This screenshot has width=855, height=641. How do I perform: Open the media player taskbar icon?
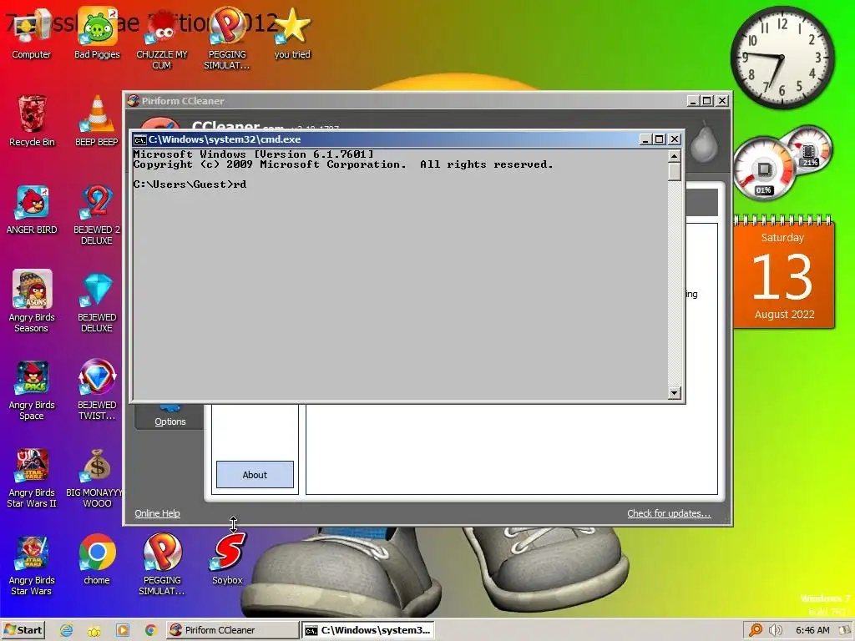point(123,630)
